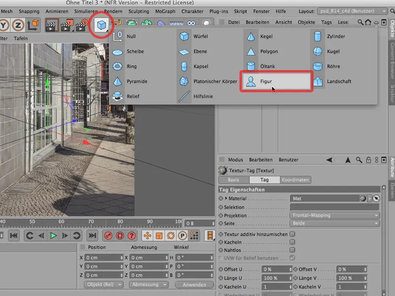
Task: Switch to the Koordinaten tab
Action: point(295,180)
